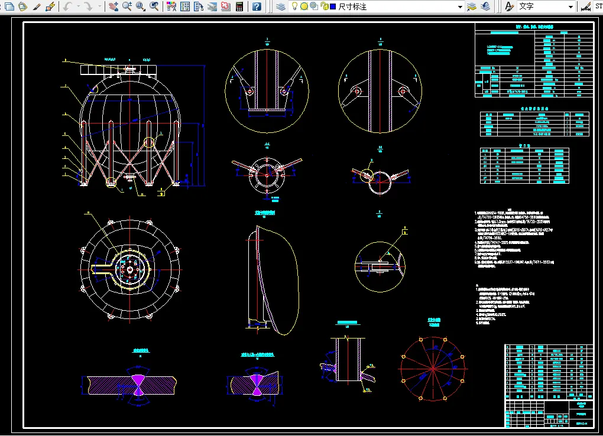Open the Undo history dropdown arrow

click(79, 6)
